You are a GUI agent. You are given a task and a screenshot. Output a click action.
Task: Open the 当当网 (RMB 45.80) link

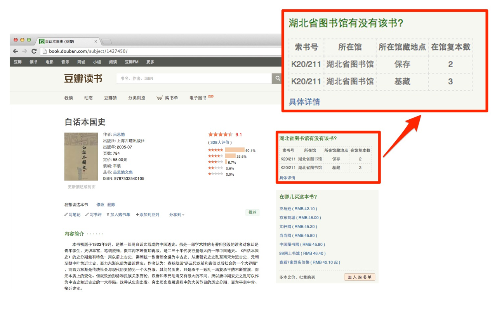coord(298,236)
